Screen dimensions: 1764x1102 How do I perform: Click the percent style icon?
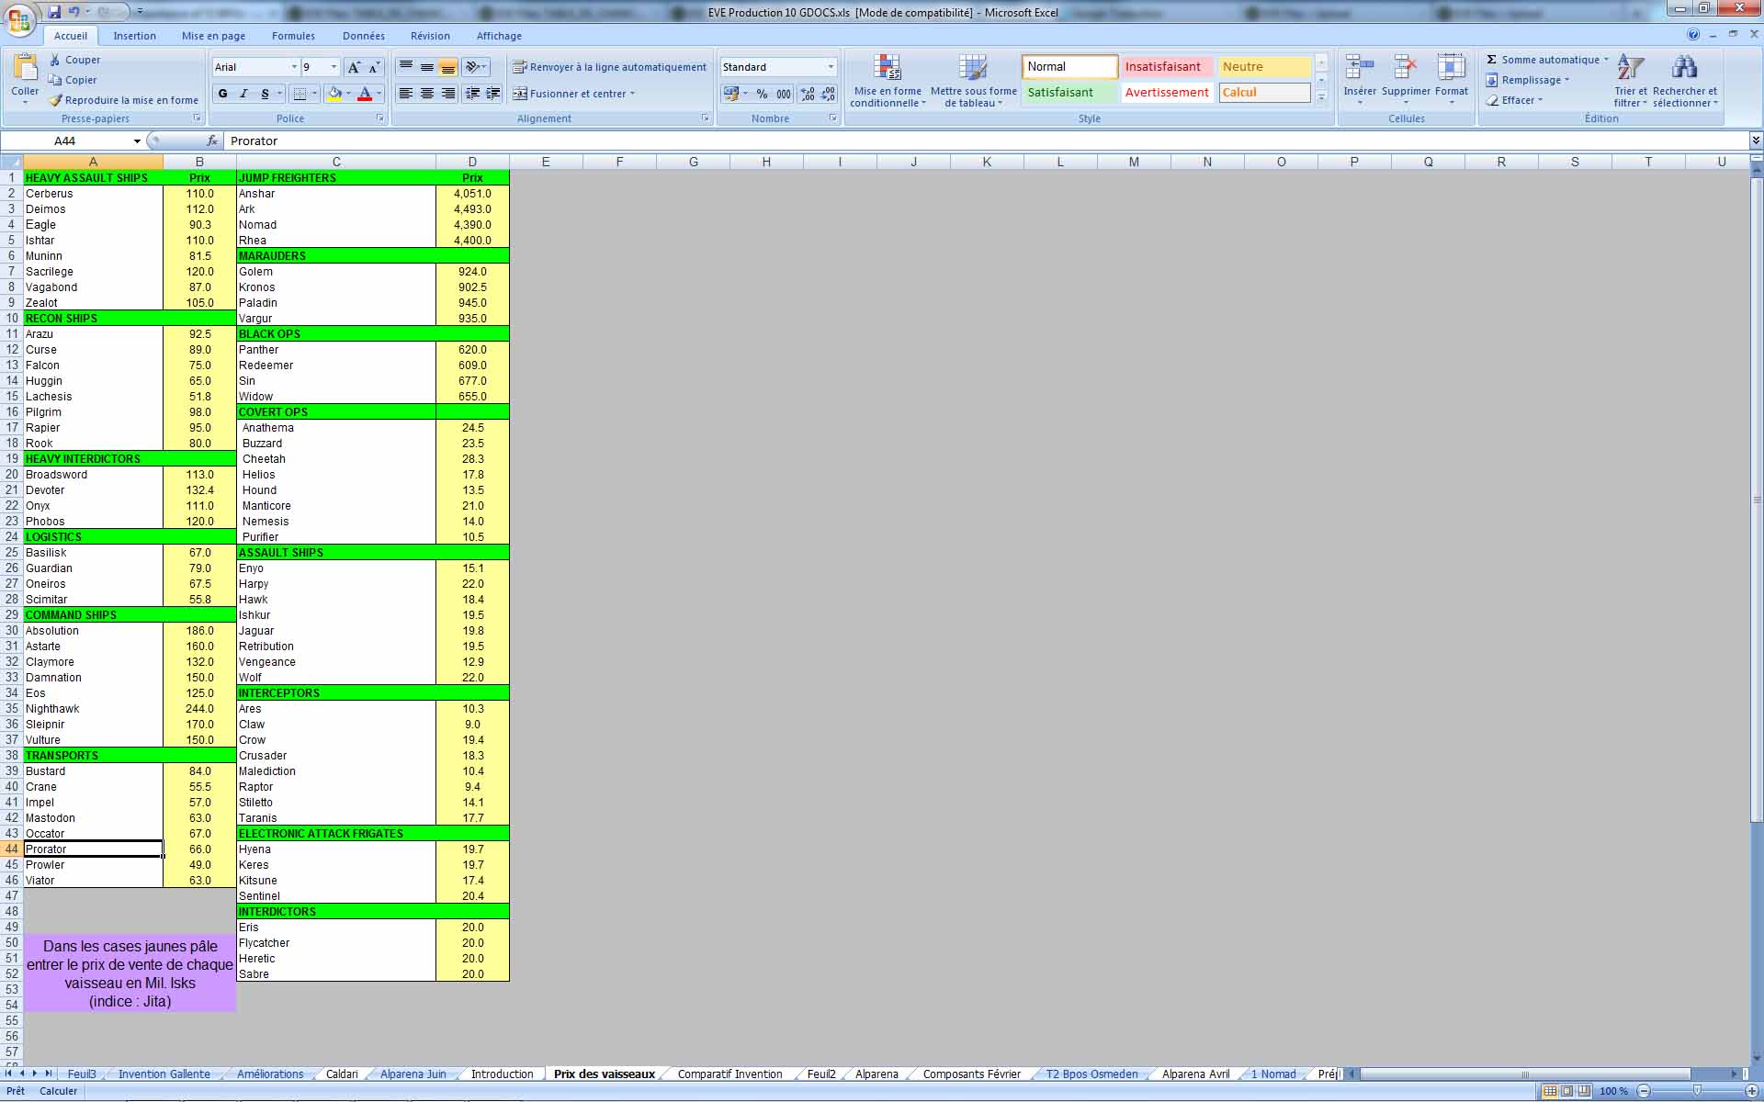click(x=762, y=94)
